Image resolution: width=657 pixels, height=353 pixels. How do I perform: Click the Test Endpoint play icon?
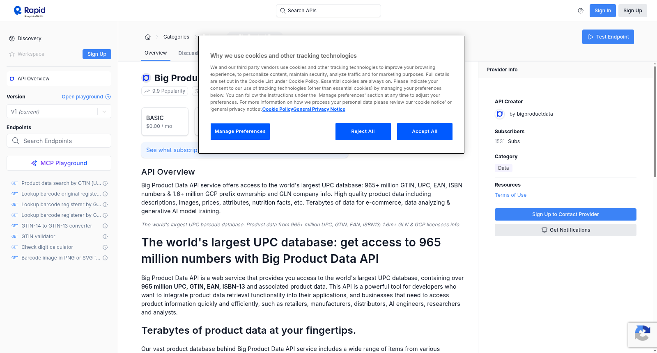point(591,37)
